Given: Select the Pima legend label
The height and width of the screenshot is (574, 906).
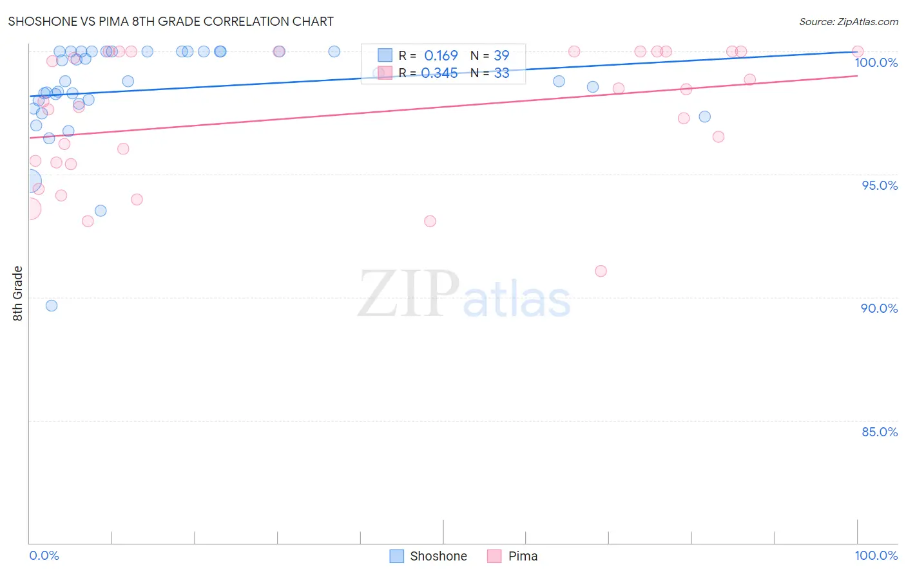Looking at the screenshot, I should coord(523,556).
